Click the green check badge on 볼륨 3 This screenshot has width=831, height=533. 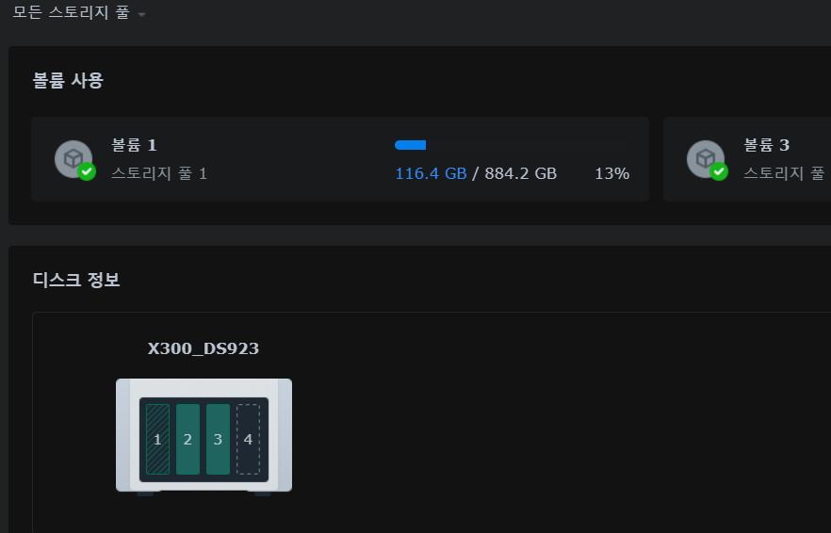pyautogui.click(x=719, y=171)
